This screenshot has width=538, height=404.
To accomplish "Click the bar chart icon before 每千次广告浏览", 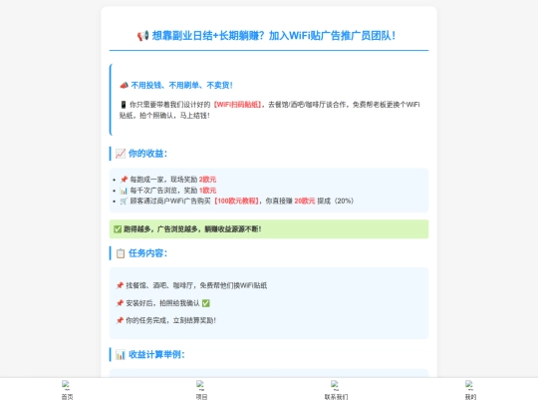I will point(124,191).
